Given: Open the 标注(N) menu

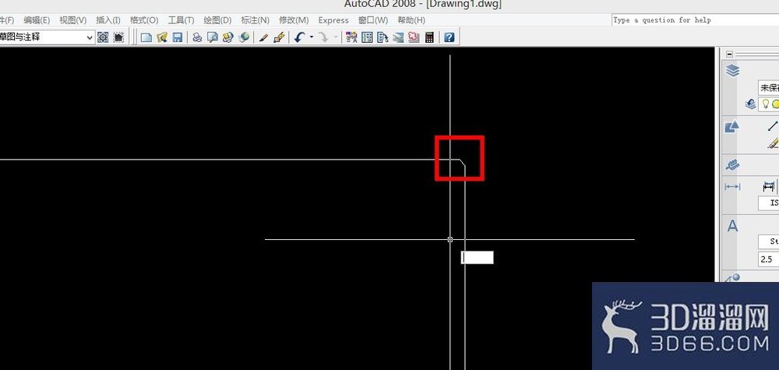Looking at the screenshot, I should point(255,20).
